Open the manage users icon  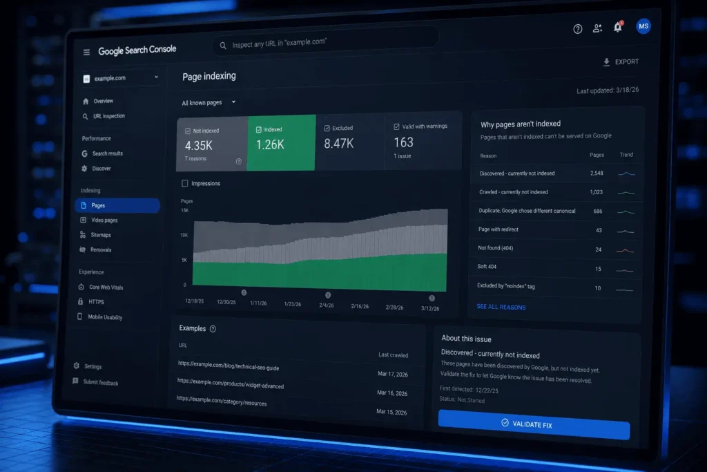click(x=597, y=28)
